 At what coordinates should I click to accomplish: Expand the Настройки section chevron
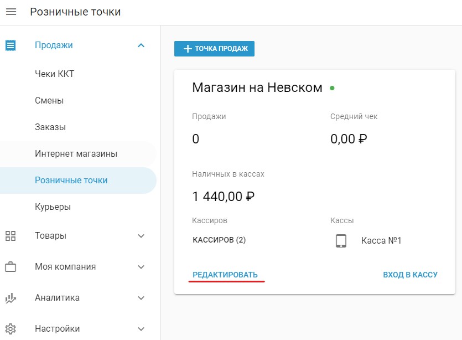tap(141, 329)
